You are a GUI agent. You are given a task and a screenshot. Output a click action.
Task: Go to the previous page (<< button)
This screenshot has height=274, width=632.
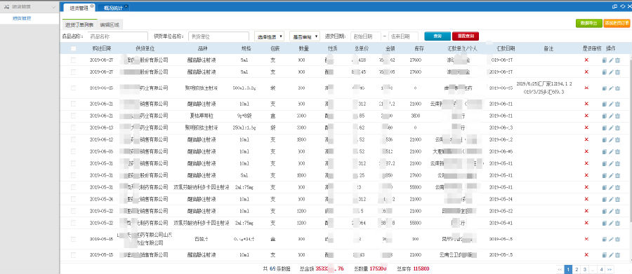[560, 269]
